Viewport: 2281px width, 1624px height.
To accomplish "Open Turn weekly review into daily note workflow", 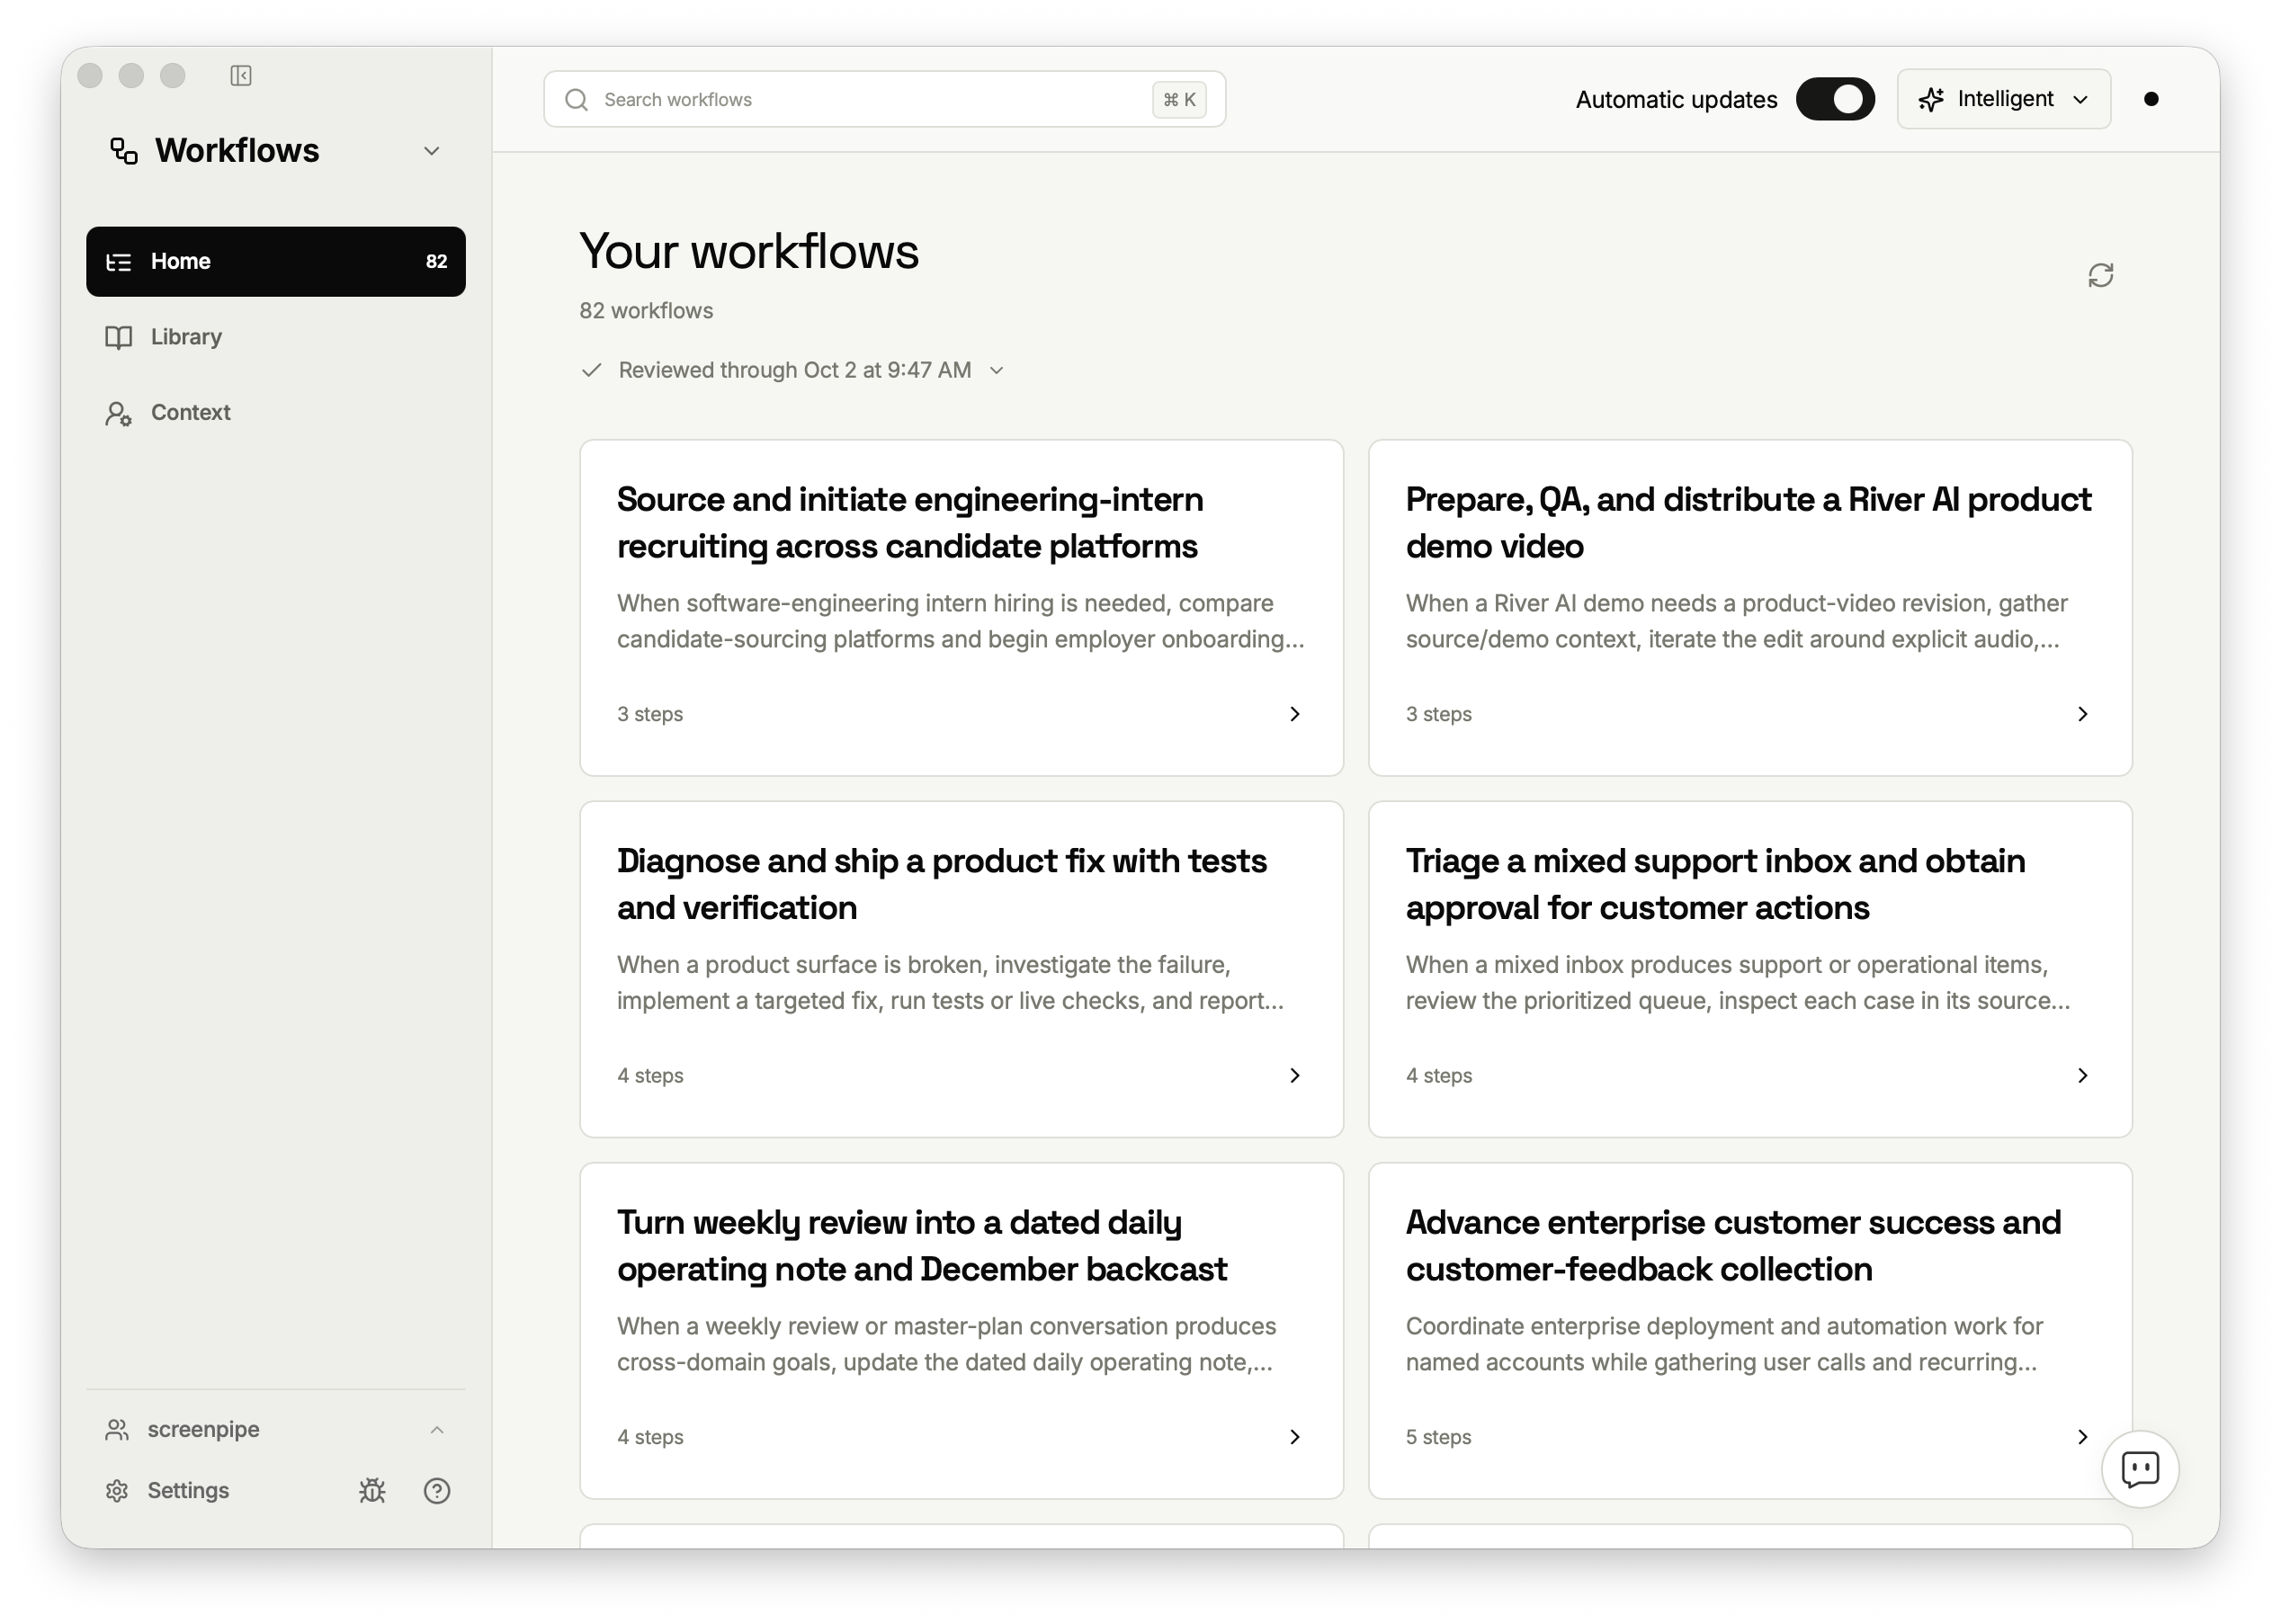I will [x=961, y=1331].
